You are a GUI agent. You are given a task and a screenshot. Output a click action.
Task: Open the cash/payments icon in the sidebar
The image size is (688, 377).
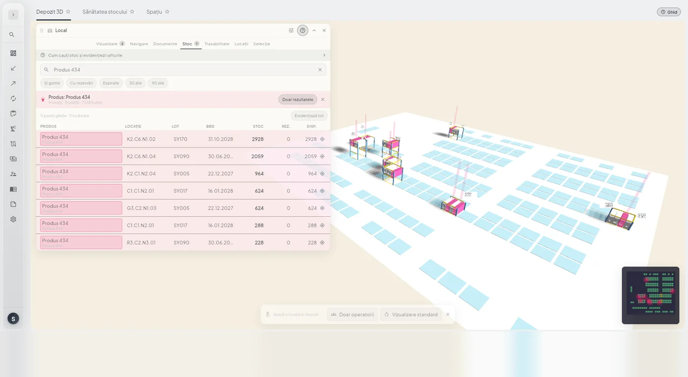point(13,159)
